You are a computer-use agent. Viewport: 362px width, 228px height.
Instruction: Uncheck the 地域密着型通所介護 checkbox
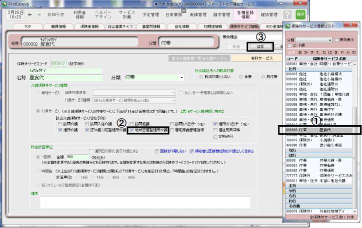tap(132, 129)
